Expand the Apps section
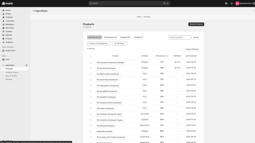 (5, 56)
